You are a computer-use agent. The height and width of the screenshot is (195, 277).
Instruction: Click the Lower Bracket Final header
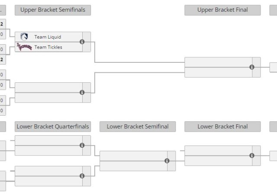[222, 127]
